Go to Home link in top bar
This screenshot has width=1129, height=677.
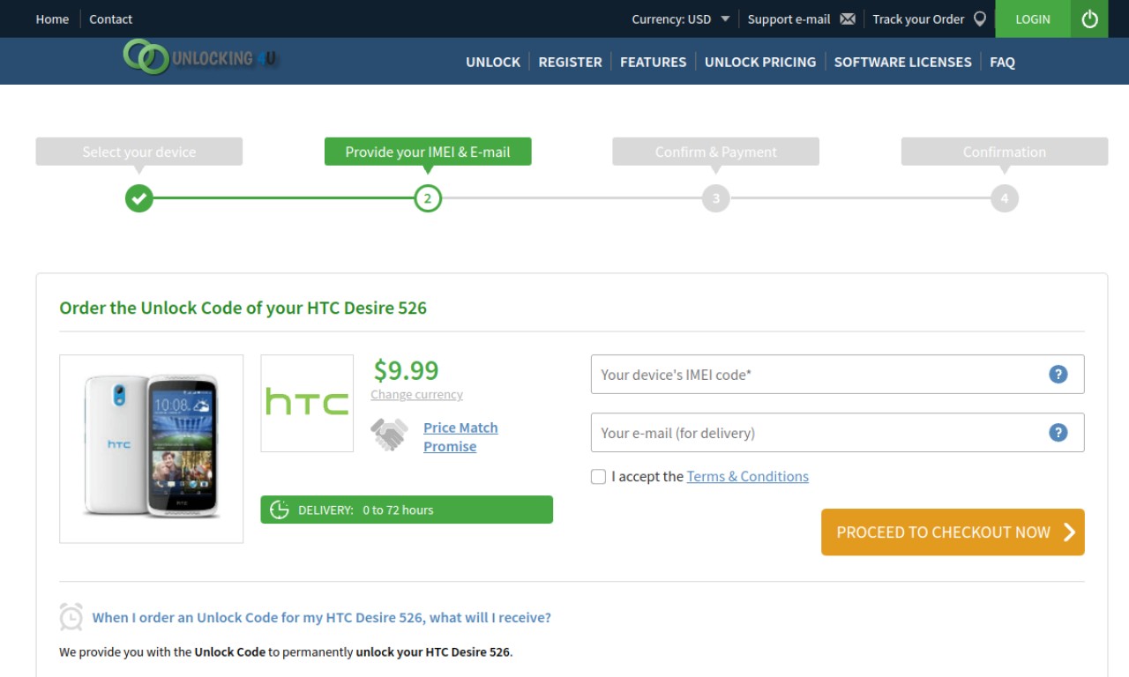52,19
